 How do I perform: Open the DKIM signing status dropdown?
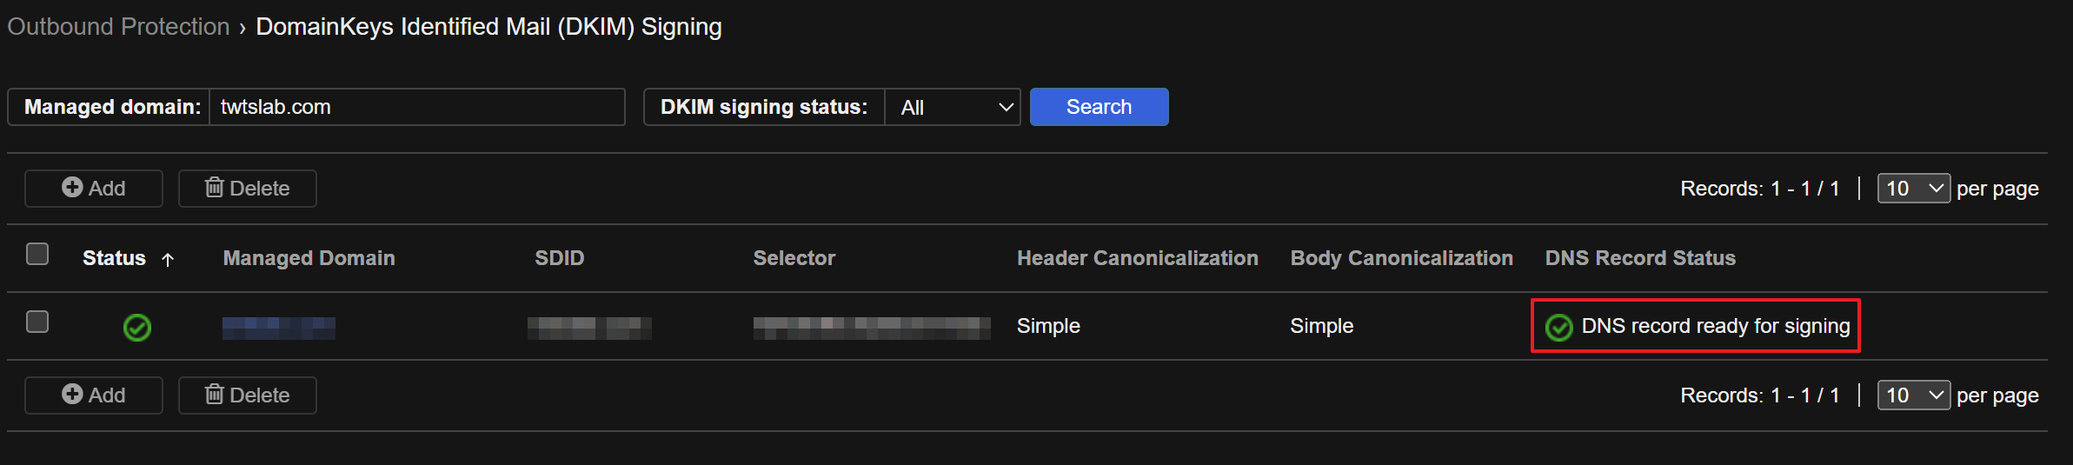click(x=952, y=107)
